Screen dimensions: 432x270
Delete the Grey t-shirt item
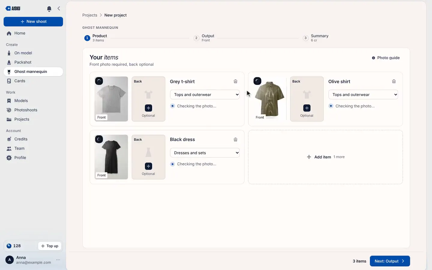click(x=235, y=81)
